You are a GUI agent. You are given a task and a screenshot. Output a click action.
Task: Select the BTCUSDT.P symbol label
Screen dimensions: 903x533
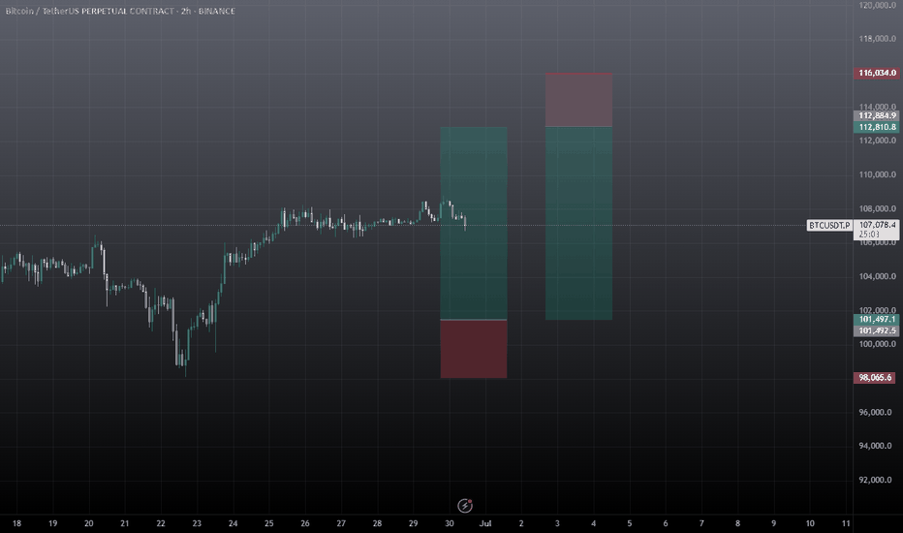829,225
